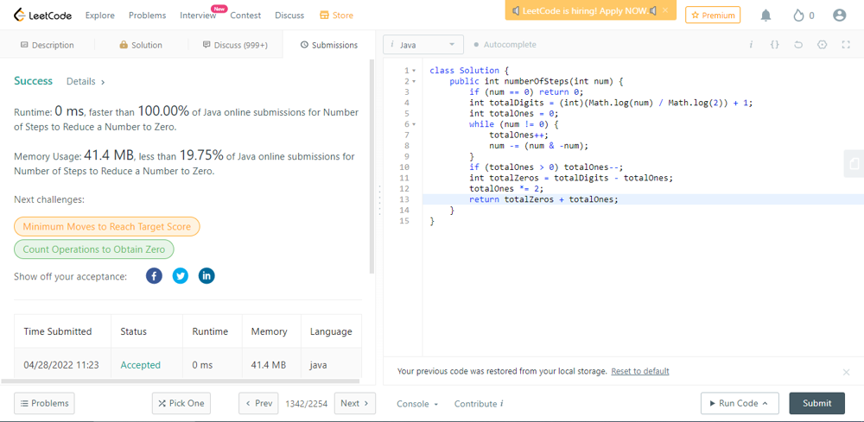This screenshot has height=422, width=864.
Task: Format code with the braces icon
Action: tap(774, 45)
